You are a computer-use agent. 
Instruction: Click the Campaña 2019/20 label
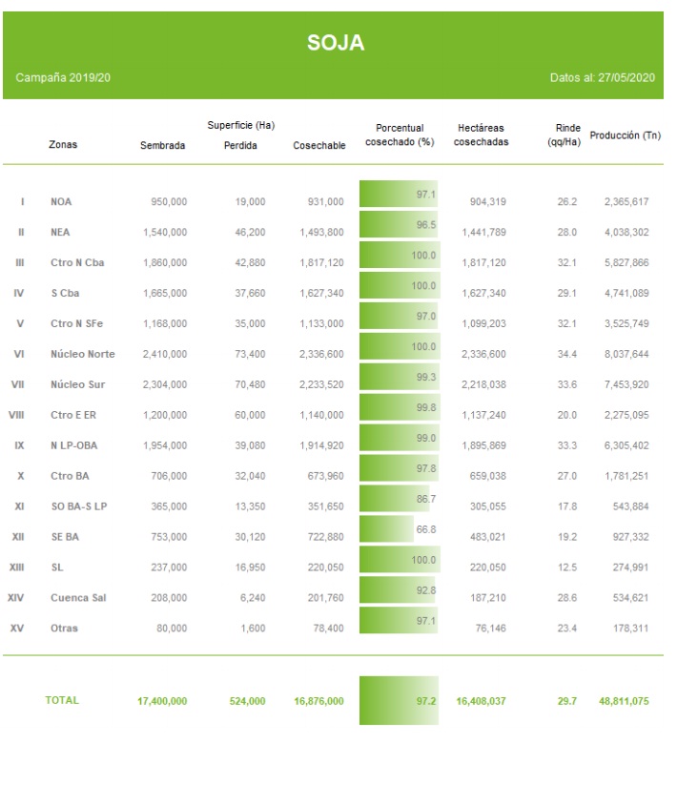(x=64, y=77)
